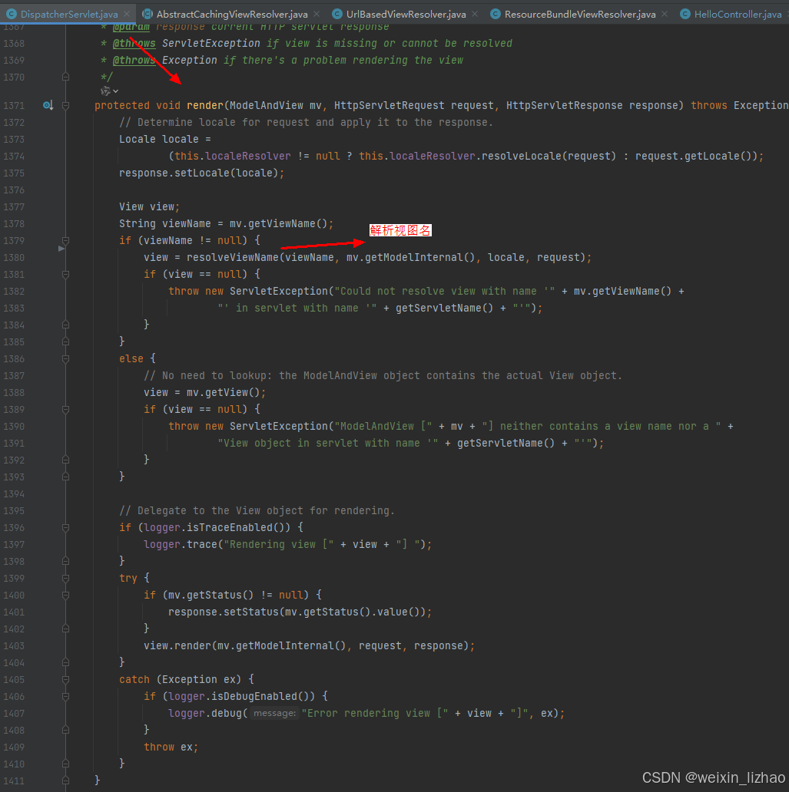Collapse the isTraceEnabled block at line 1396
The height and width of the screenshot is (792, 789).
point(66,527)
